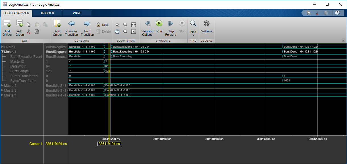Click Step Forward in the Simulate section
347x164 pixels.
pos(171,24)
